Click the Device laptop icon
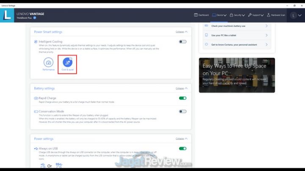The width and height of the screenshot is (305, 171). (x=214, y=15)
